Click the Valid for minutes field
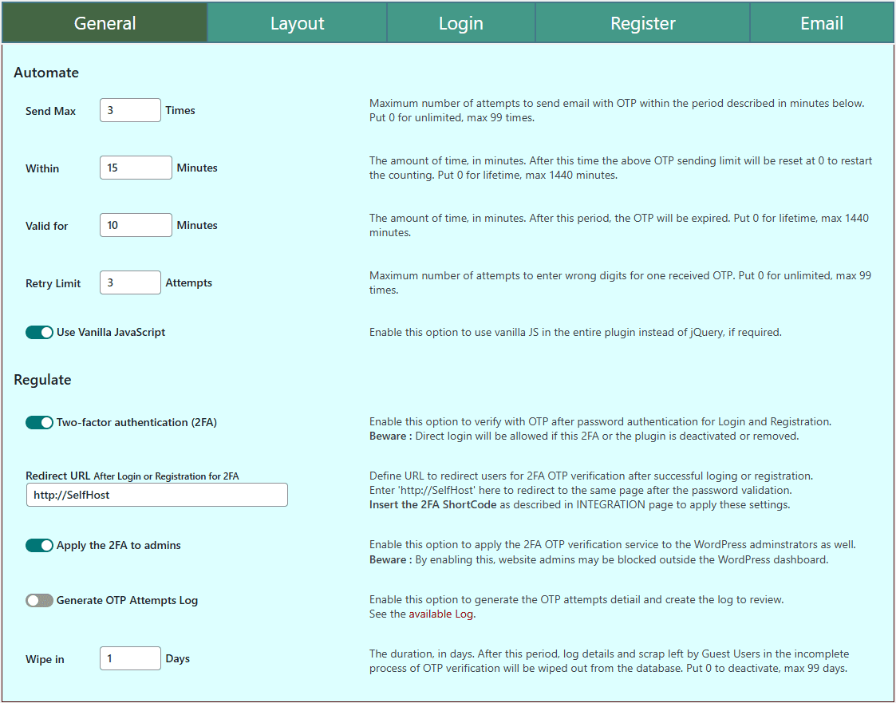This screenshot has height=703, width=896. 136,226
